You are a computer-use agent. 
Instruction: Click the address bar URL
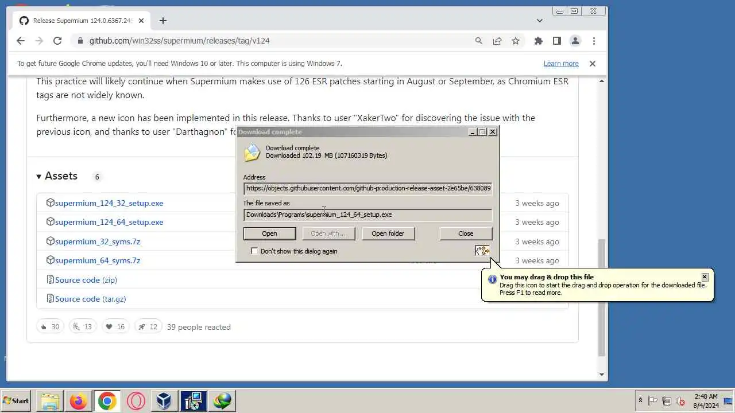pos(179,41)
